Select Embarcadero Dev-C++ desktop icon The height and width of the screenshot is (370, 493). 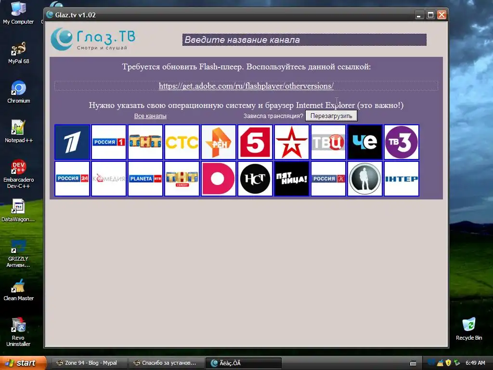tap(19, 174)
